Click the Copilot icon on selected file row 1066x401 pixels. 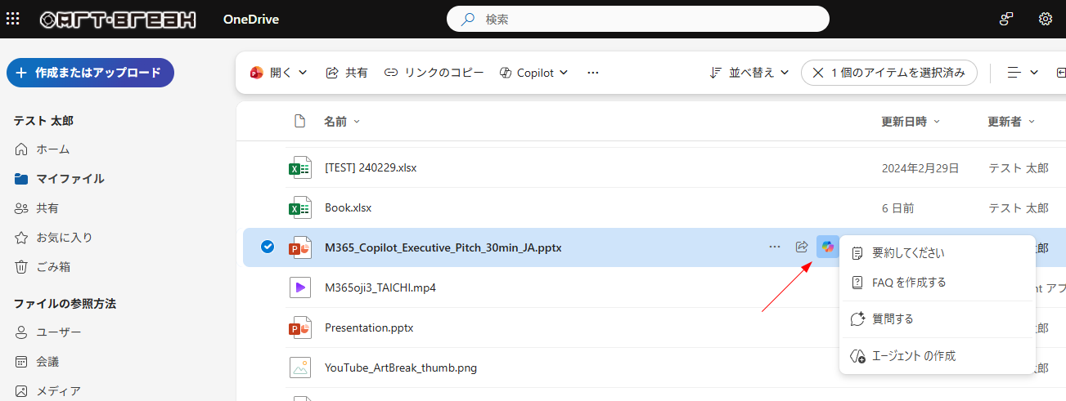coord(828,247)
